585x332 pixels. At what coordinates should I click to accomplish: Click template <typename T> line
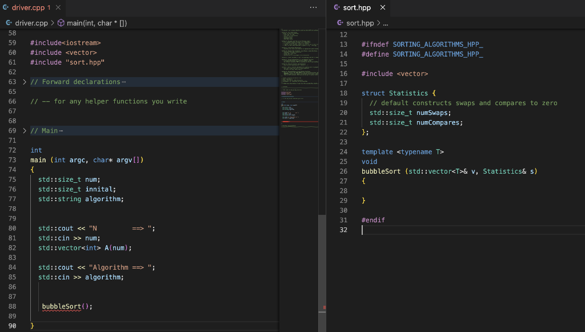(403, 152)
